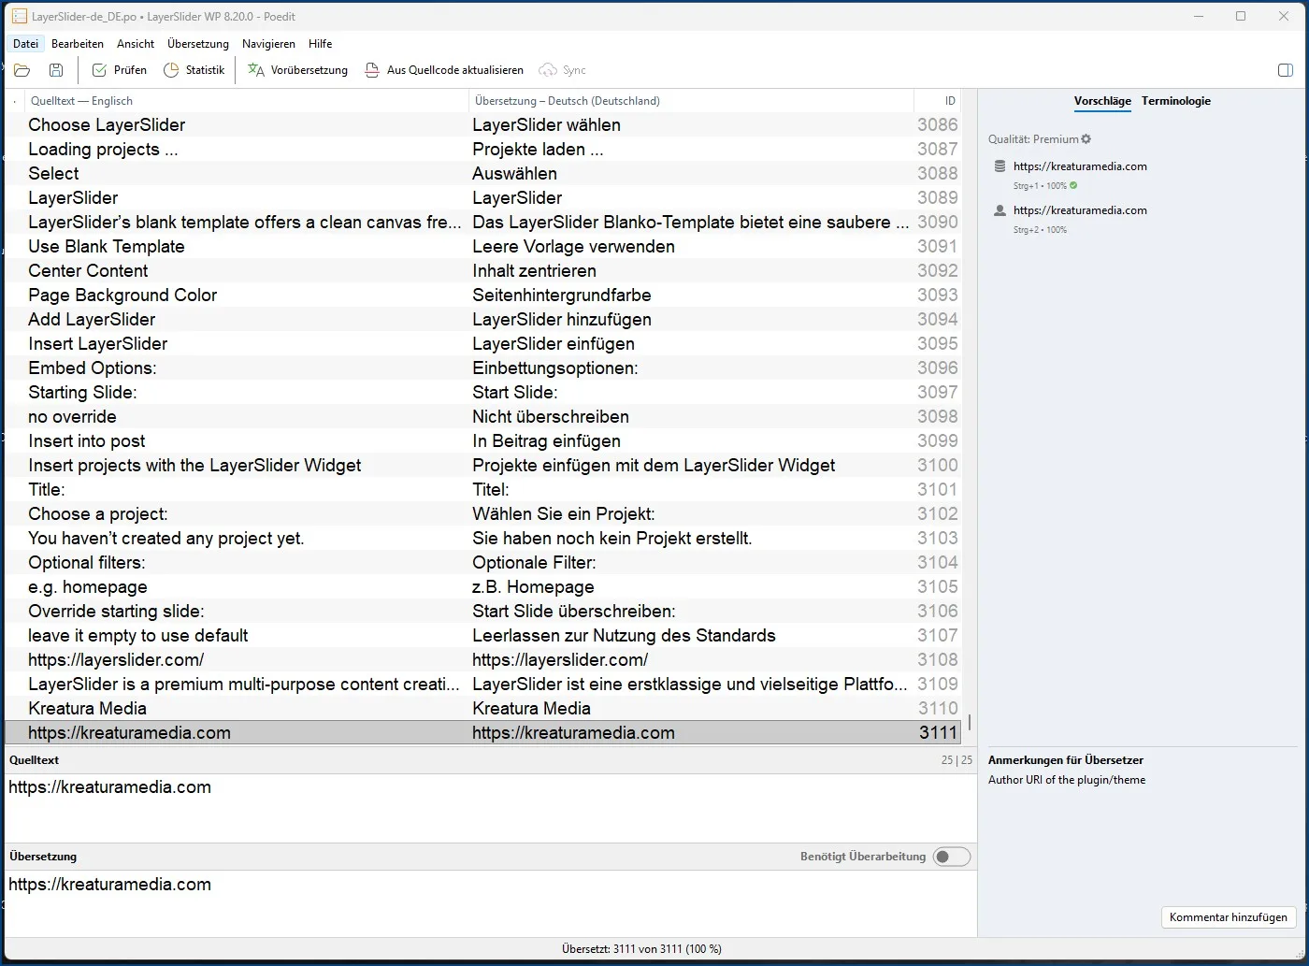1309x966 pixels.
Task: Click the Open file folder icon
Action: (22, 70)
